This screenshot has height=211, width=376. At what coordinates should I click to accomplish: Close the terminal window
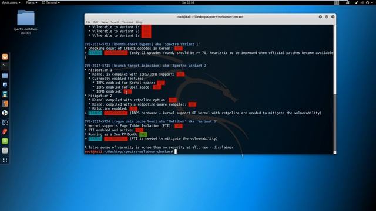tap(333, 17)
